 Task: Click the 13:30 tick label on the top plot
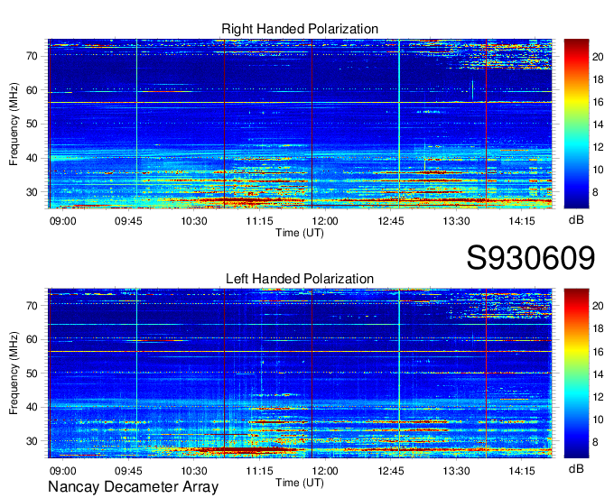pos(456,221)
